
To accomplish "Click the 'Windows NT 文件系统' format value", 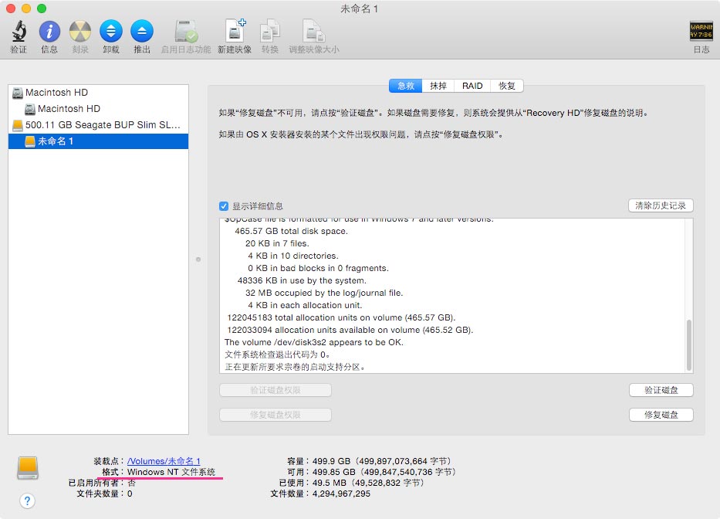I will coord(171,472).
